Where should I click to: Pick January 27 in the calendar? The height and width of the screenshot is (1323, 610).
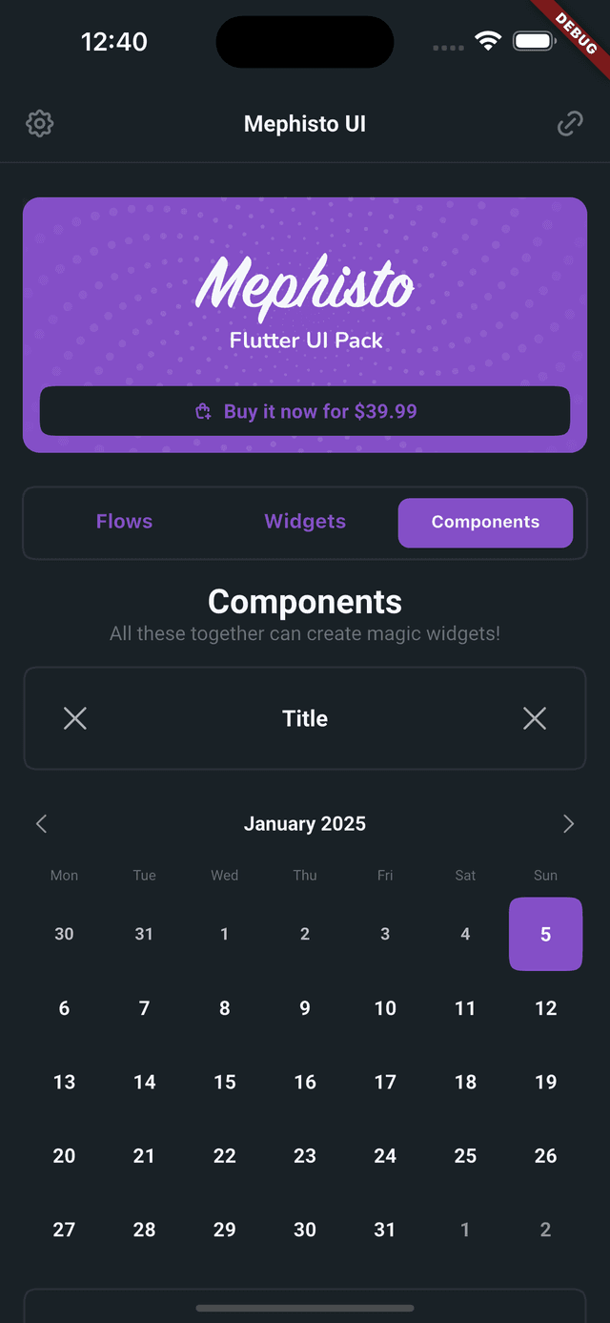coord(64,1230)
